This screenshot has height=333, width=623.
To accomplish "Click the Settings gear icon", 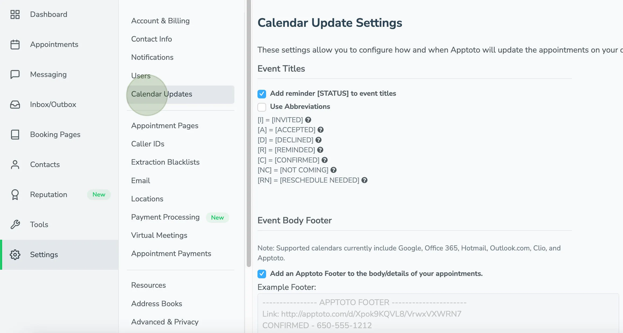I will point(15,255).
